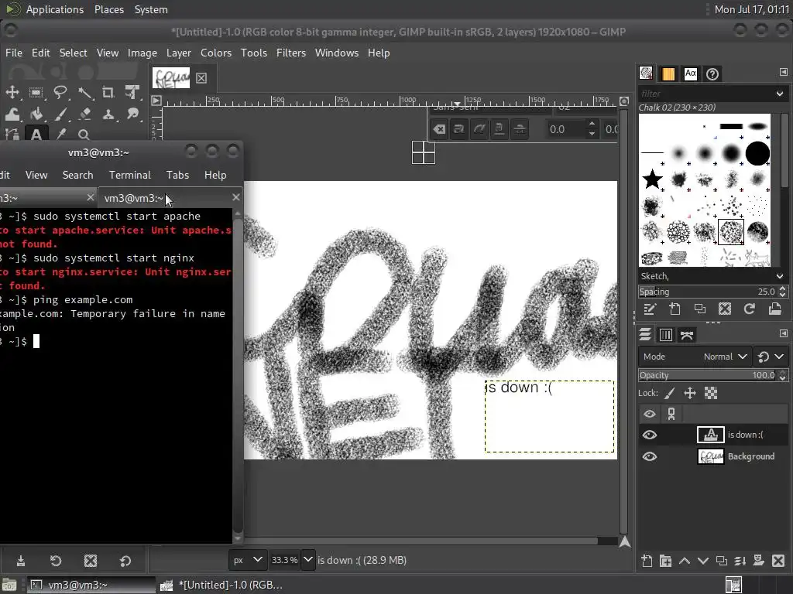Reset tool options to defaults icon
Image resolution: width=793 pixels, height=594 pixels.
pos(125,561)
